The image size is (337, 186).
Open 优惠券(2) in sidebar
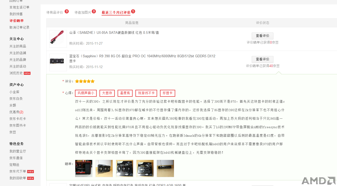click(x=16, y=112)
